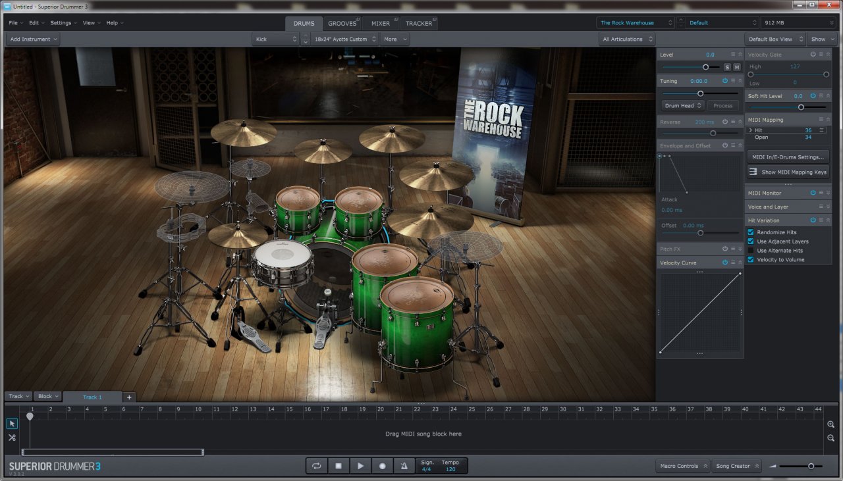Open the Tuning section menu icon

[x=733, y=81]
